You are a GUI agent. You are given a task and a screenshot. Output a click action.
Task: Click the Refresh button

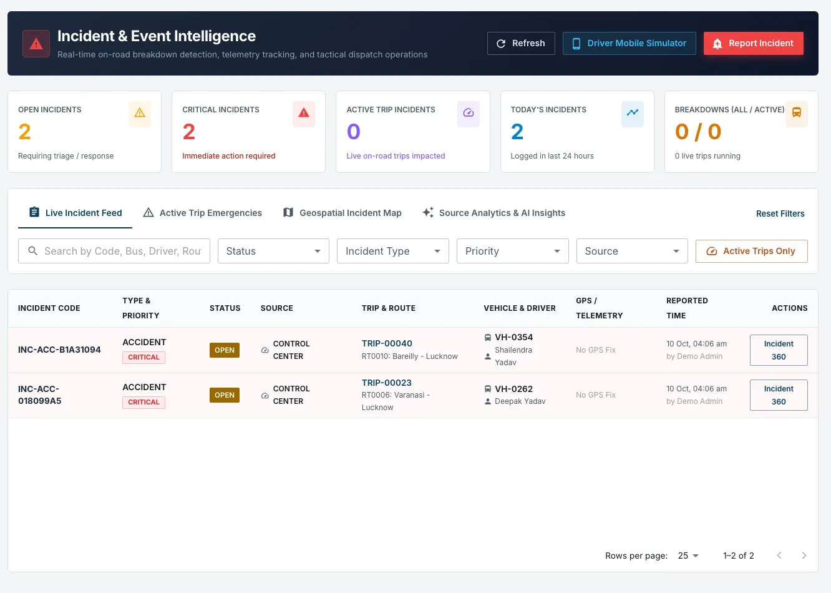[x=521, y=43]
